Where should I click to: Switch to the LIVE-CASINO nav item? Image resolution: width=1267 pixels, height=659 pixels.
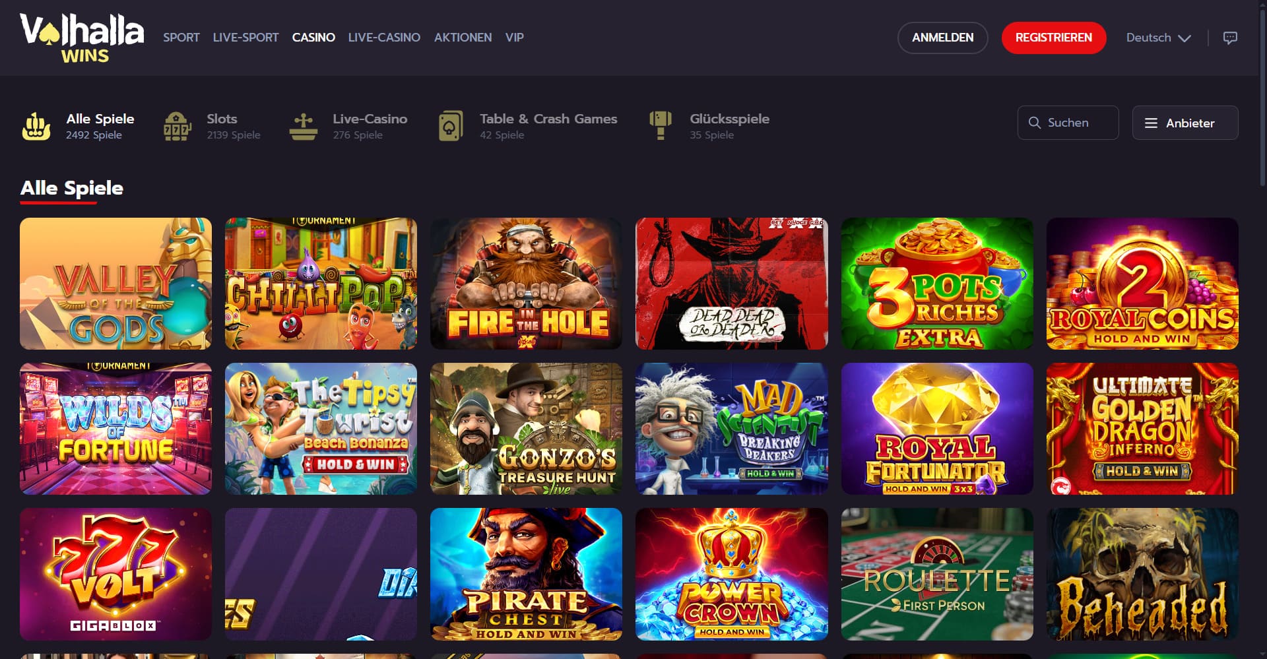(384, 38)
